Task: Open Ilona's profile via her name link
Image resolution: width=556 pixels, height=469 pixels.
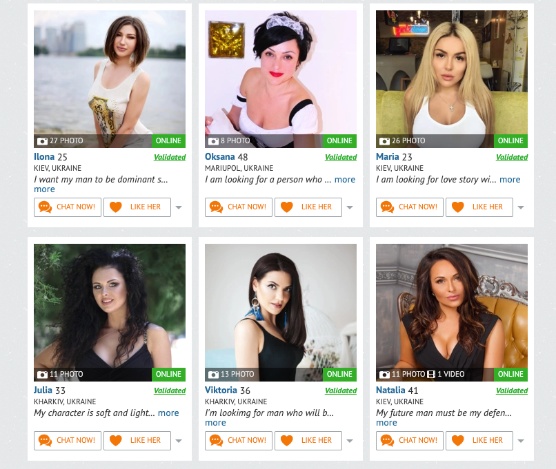Action: pos(44,156)
